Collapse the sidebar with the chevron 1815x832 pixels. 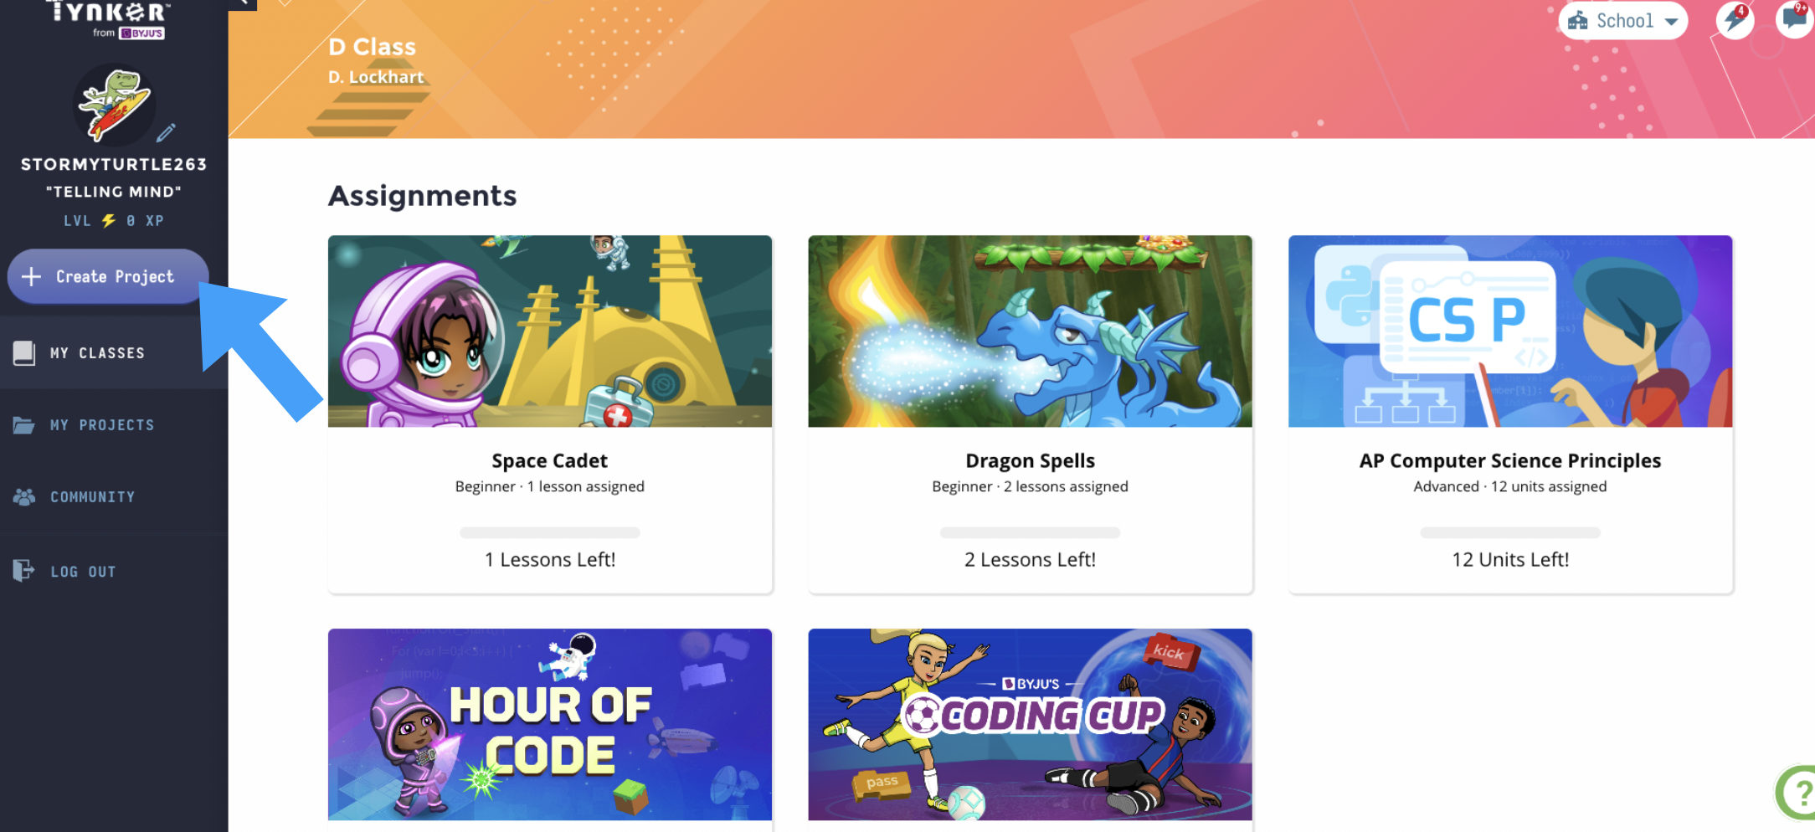click(x=242, y=3)
